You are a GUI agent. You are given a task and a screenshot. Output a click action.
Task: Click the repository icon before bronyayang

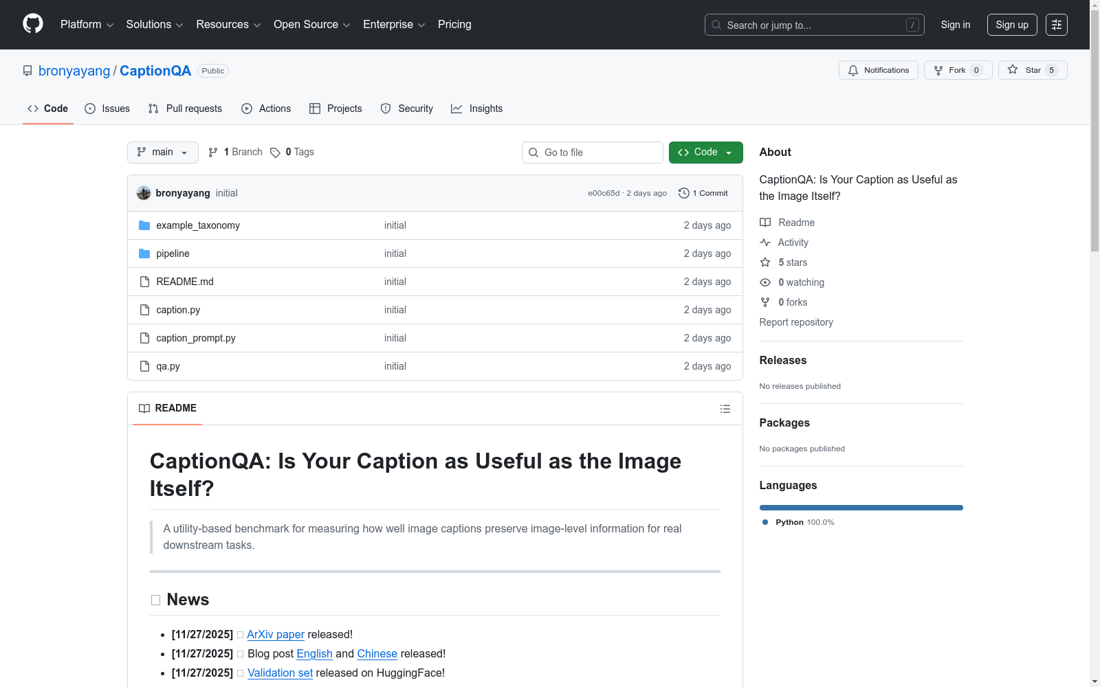pyautogui.click(x=27, y=71)
